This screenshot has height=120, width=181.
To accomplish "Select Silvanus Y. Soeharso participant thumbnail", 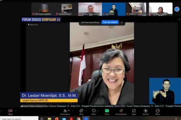I will (137, 9).
